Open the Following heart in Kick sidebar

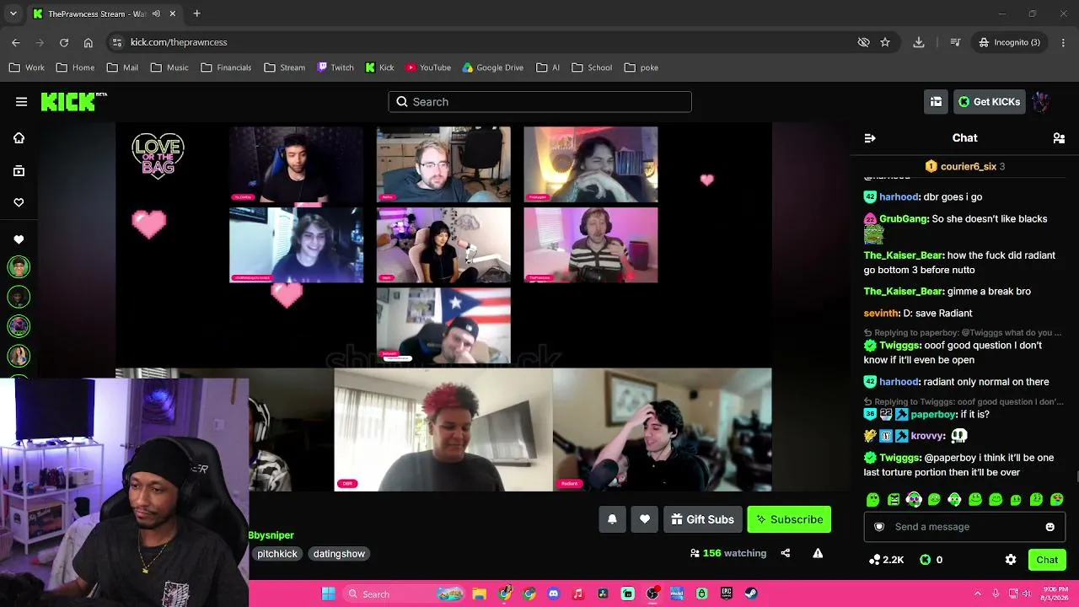point(19,202)
